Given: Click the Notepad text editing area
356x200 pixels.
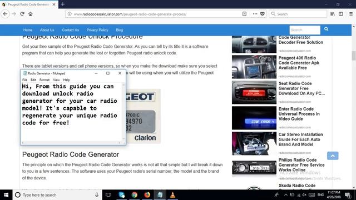Looking at the screenshot, I should pos(72,112).
